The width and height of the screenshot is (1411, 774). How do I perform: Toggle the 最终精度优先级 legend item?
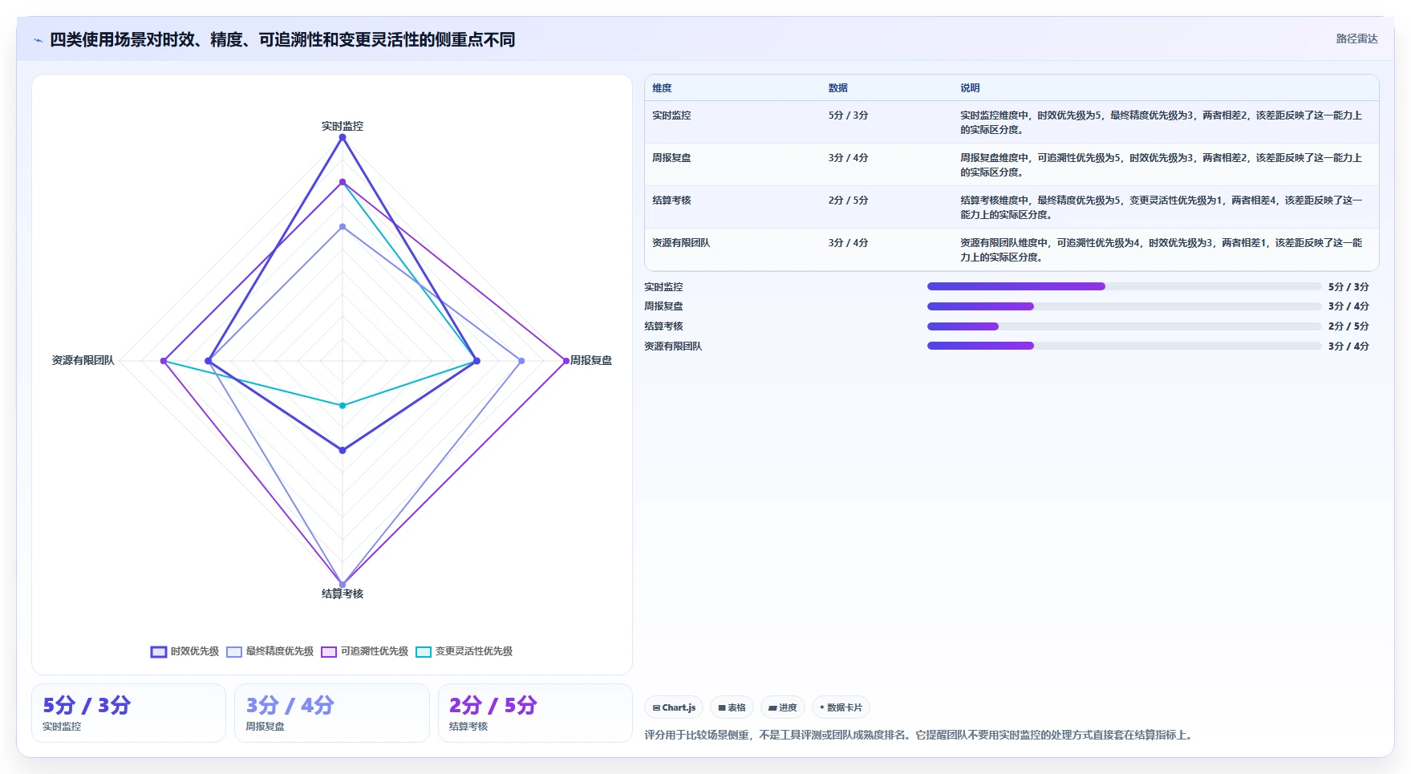point(270,651)
